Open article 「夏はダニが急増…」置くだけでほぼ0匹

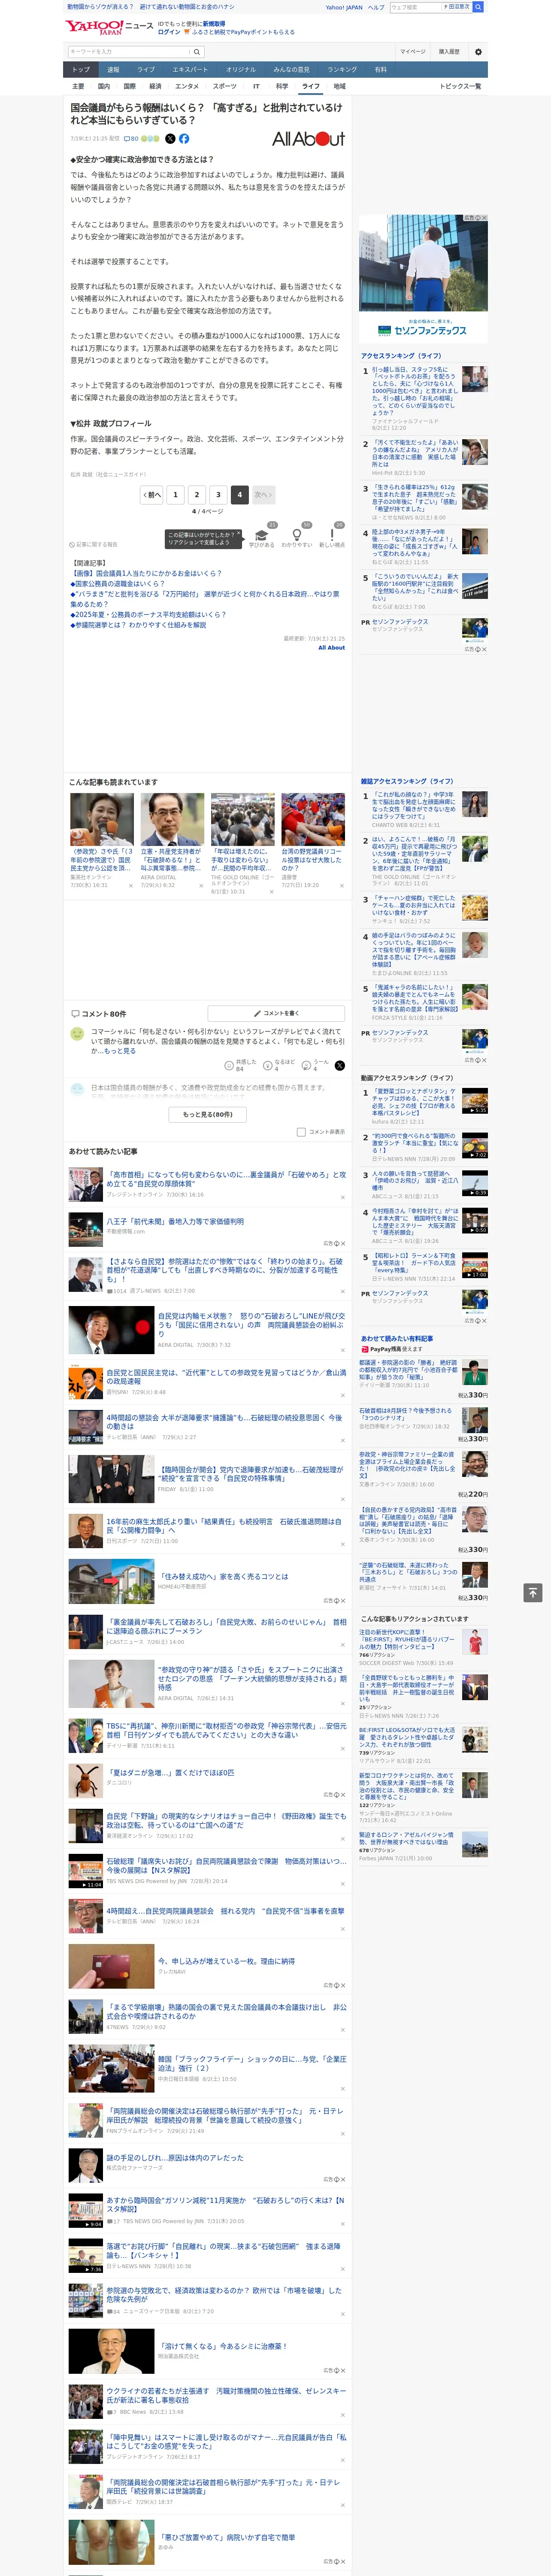[170, 1773]
